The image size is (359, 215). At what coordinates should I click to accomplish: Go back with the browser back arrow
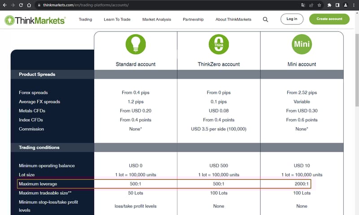click(4, 5)
